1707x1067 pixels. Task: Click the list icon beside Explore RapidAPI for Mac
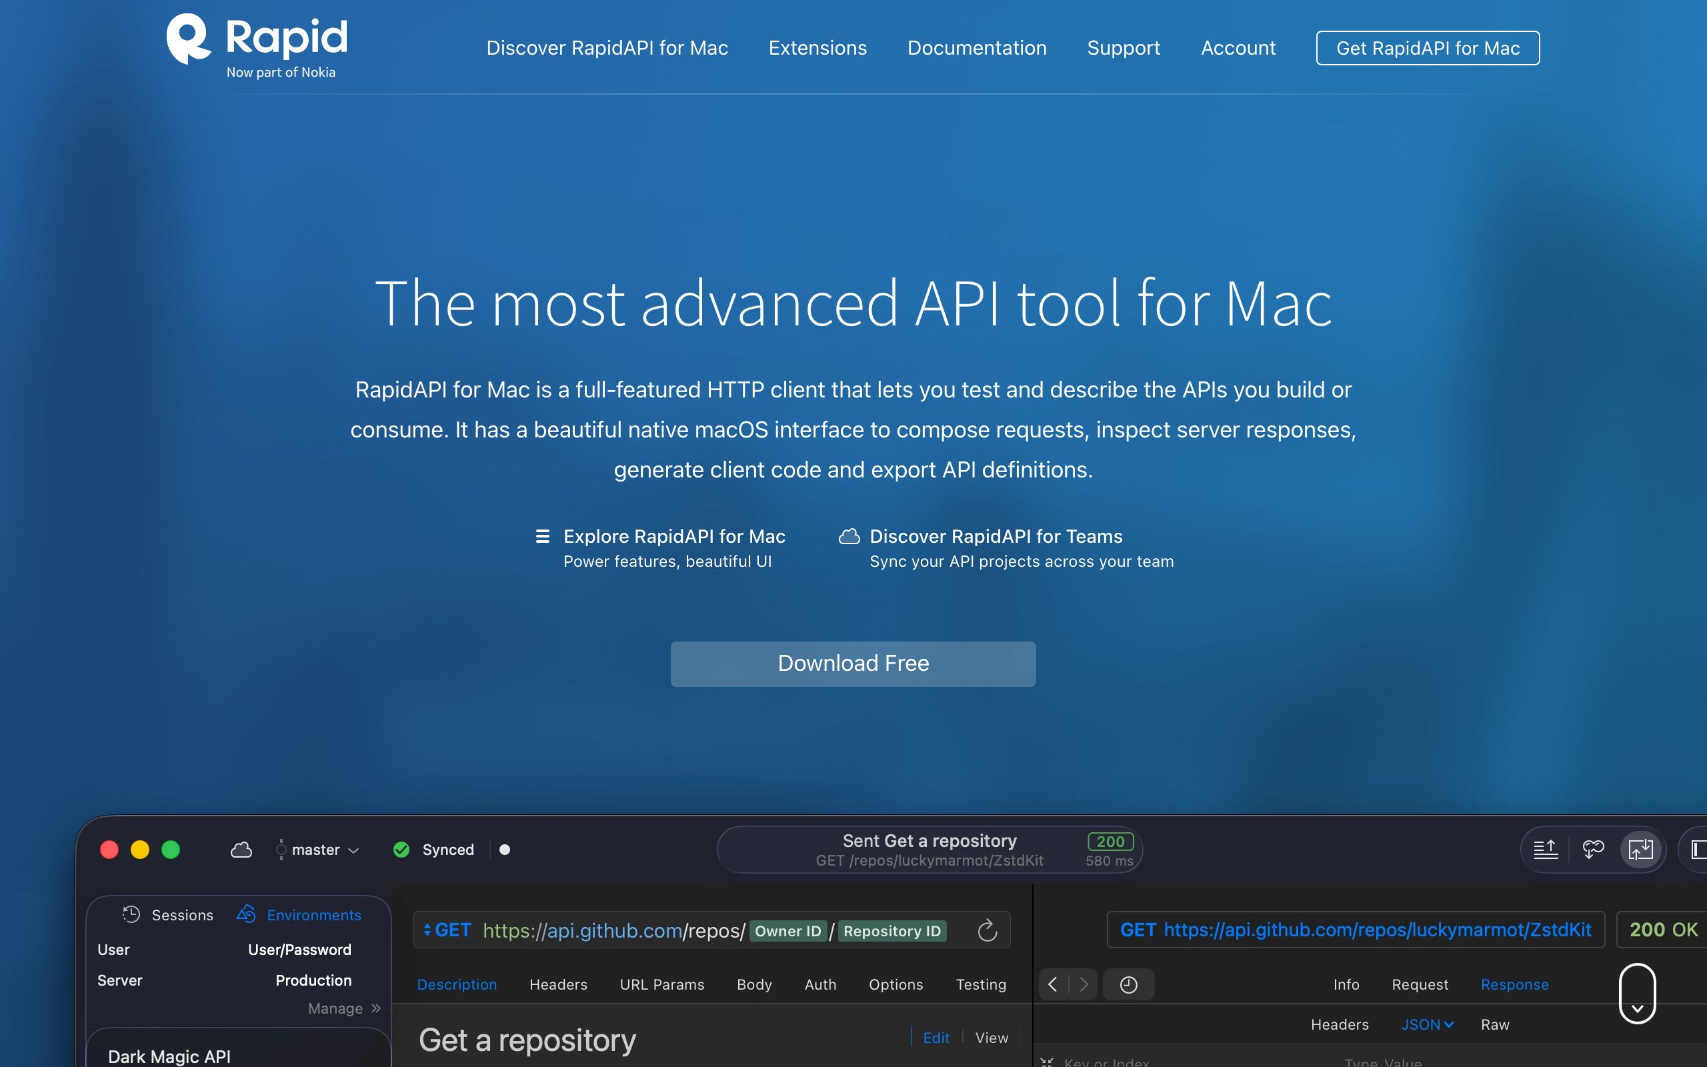(542, 536)
